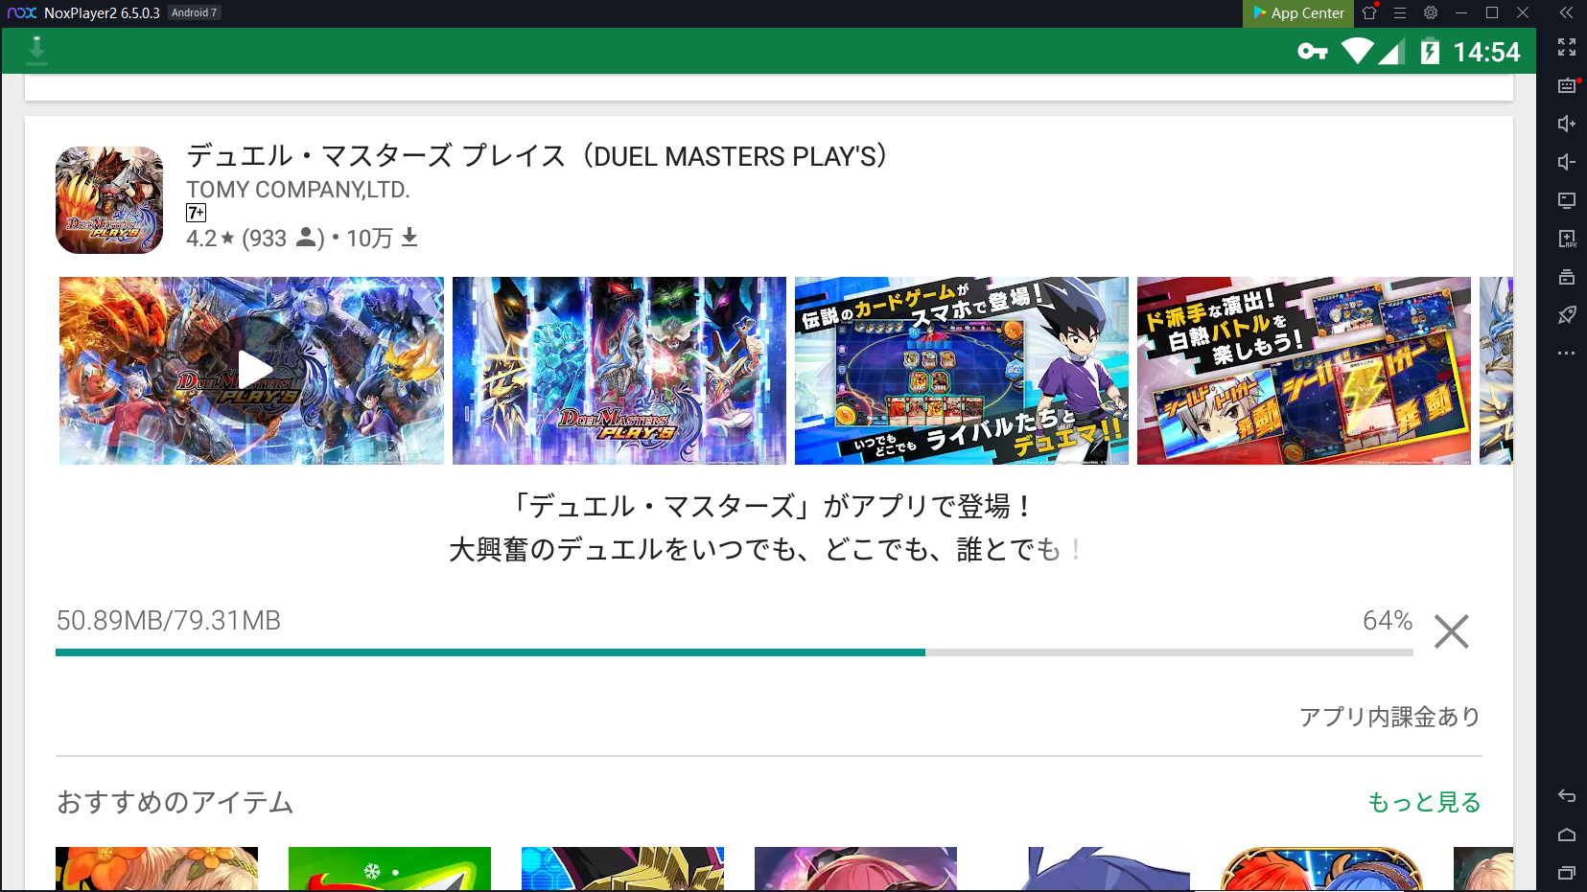Open the multi-instance manager sidebar icon
Screen dimensions: 1587x892
[x=1567, y=277]
